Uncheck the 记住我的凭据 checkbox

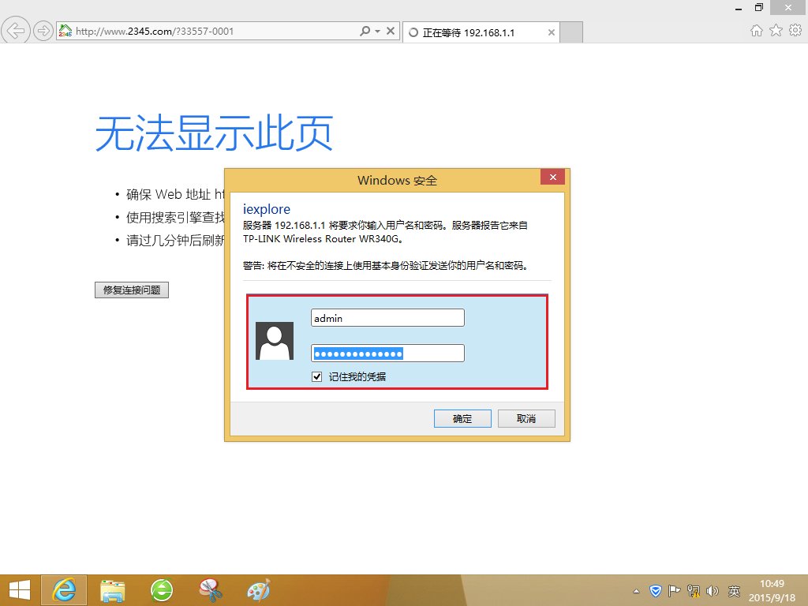pyautogui.click(x=317, y=377)
